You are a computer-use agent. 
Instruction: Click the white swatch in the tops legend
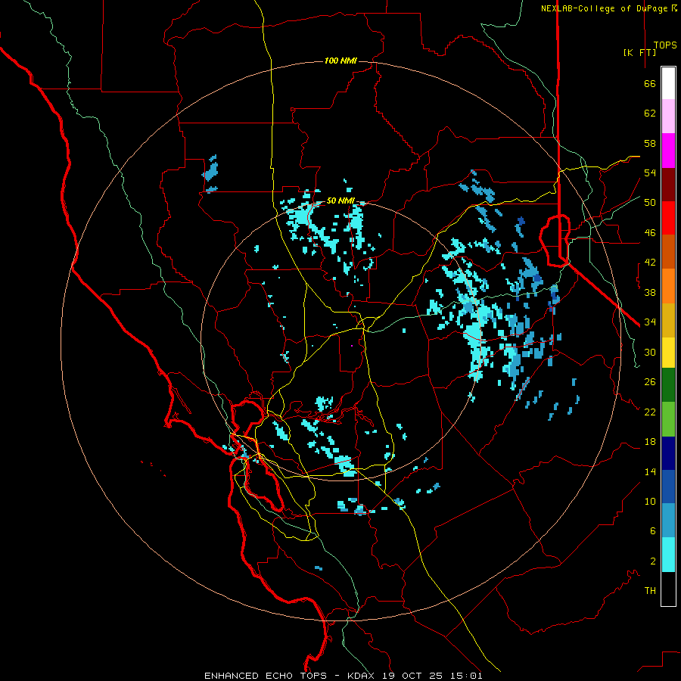click(x=668, y=83)
